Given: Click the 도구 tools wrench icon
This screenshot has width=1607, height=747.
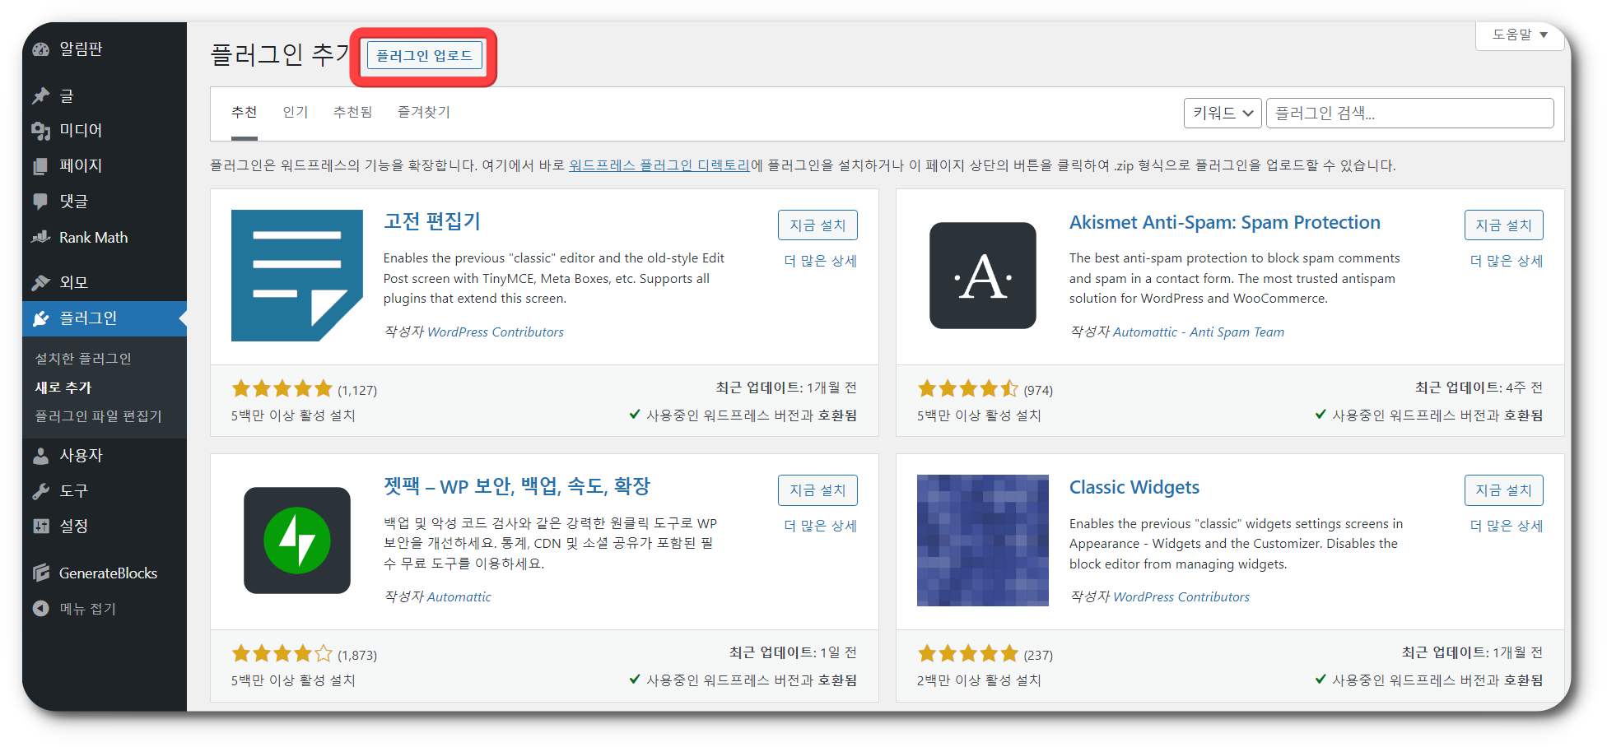Looking at the screenshot, I should click(x=41, y=491).
